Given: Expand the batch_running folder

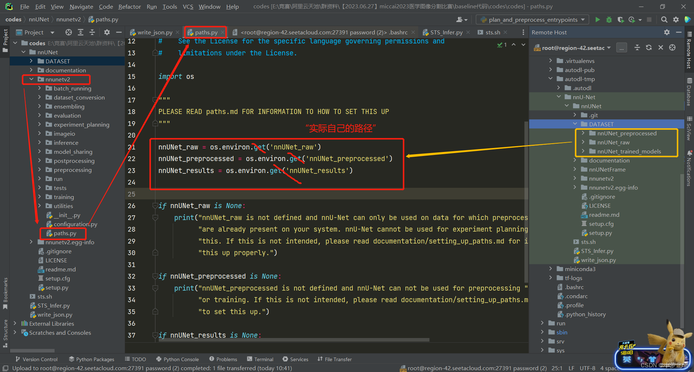Looking at the screenshot, I should [39, 88].
